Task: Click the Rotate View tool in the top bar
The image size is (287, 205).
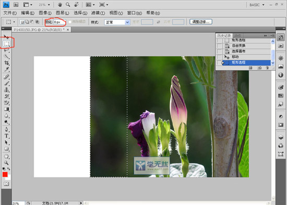Action: (x=77, y=5)
